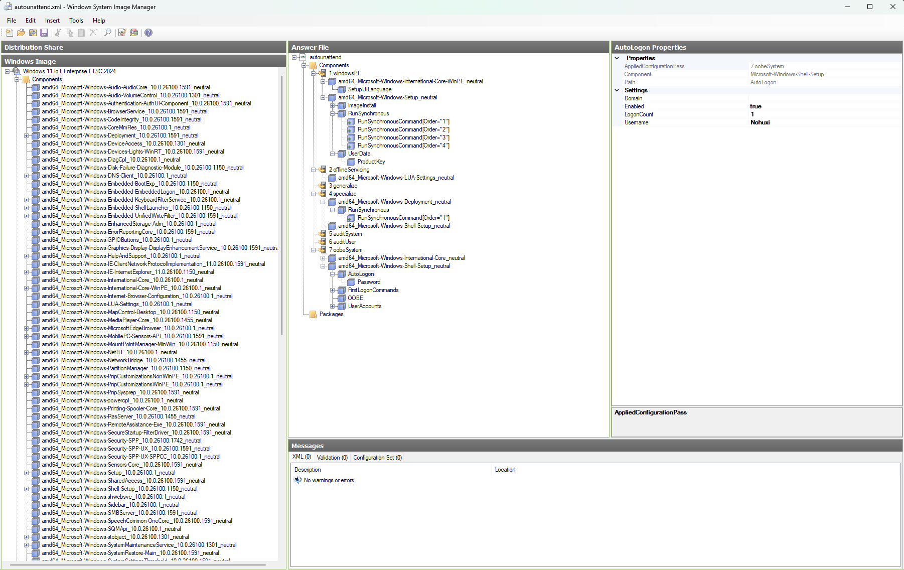Click the Open Answer File toolbar icon
This screenshot has height=570, width=904.
(x=21, y=33)
